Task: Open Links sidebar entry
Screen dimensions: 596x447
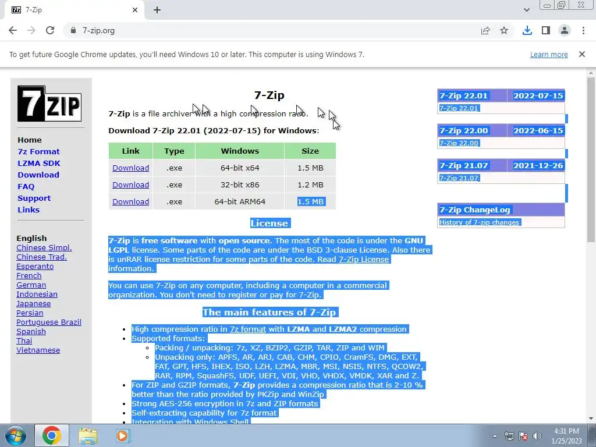Action: [x=29, y=210]
